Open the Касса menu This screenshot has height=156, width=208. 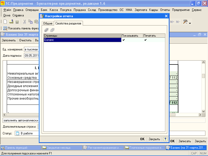(54, 10)
